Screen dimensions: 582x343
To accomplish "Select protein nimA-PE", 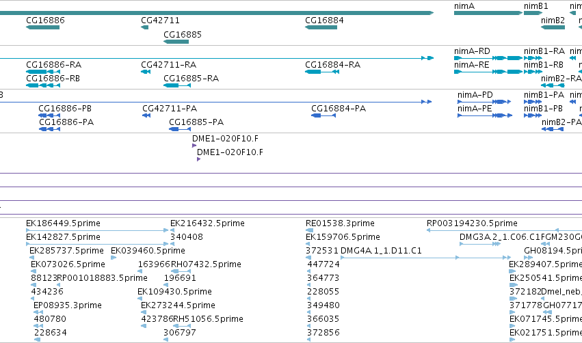I will [475, 109].
